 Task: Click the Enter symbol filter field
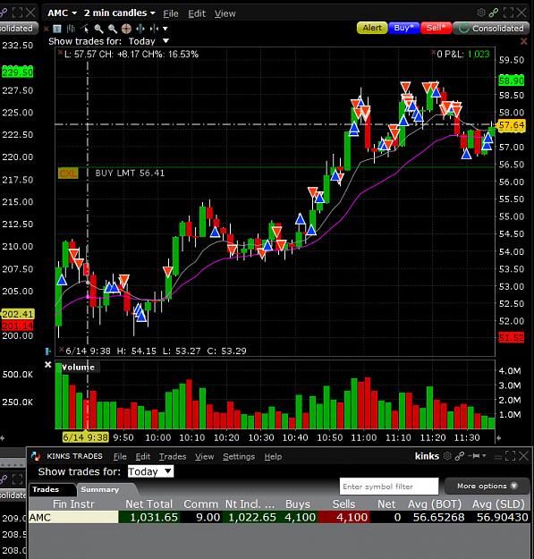(x=389, y=487)
